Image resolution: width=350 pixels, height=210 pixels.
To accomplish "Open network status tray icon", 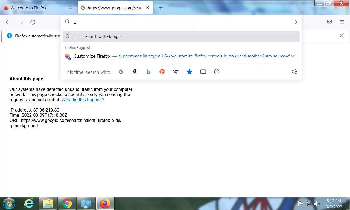I will (x=309, y=203).
